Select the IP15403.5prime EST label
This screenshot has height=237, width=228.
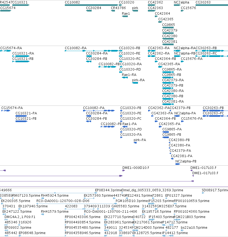[161, 217]
